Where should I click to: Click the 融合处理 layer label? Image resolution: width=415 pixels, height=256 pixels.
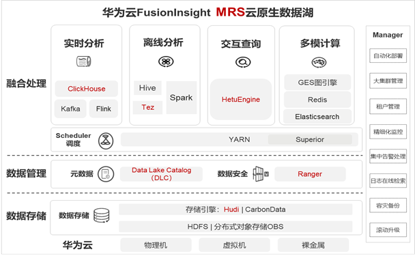26,83
